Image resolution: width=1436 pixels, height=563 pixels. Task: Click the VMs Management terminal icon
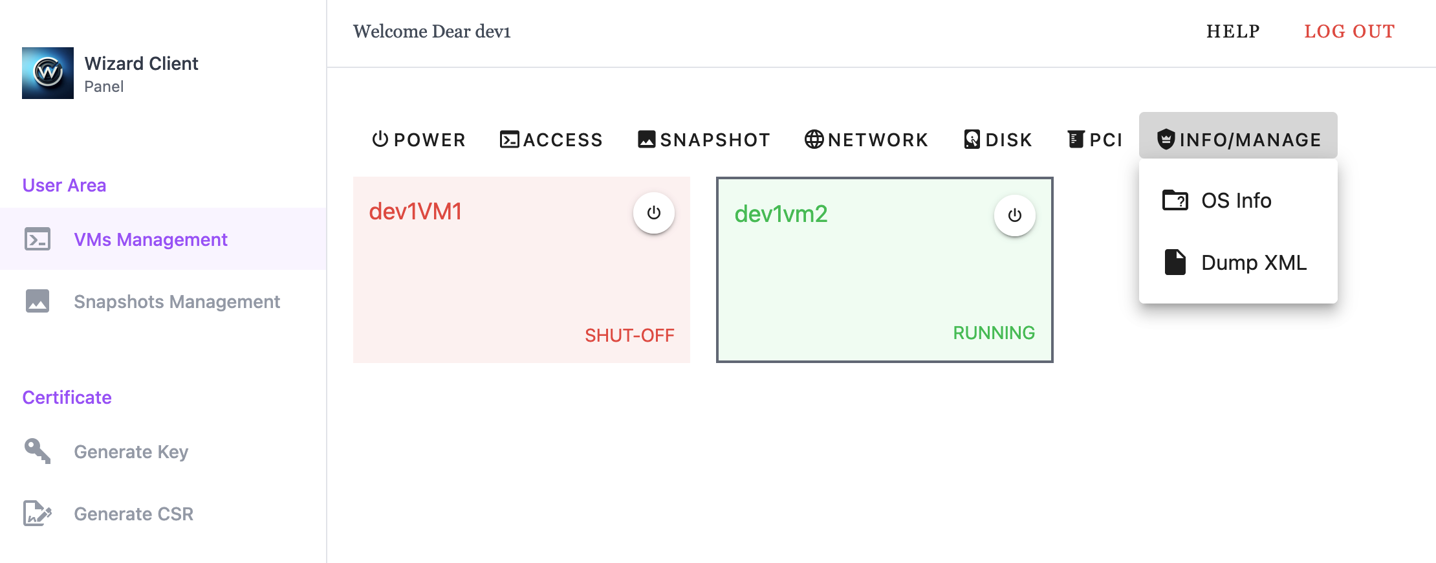[x=38, y=239]
